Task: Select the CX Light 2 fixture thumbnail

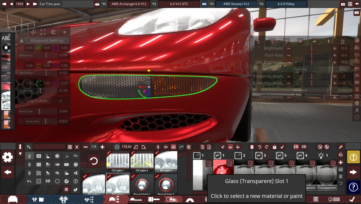Action: [142, 161]
